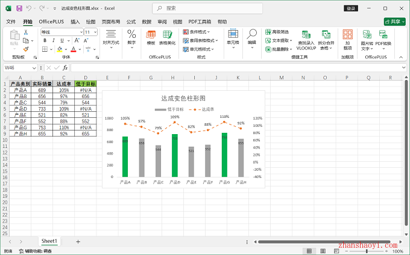Open the Alignment (对齐方式) menu

[x=111, y=38]
